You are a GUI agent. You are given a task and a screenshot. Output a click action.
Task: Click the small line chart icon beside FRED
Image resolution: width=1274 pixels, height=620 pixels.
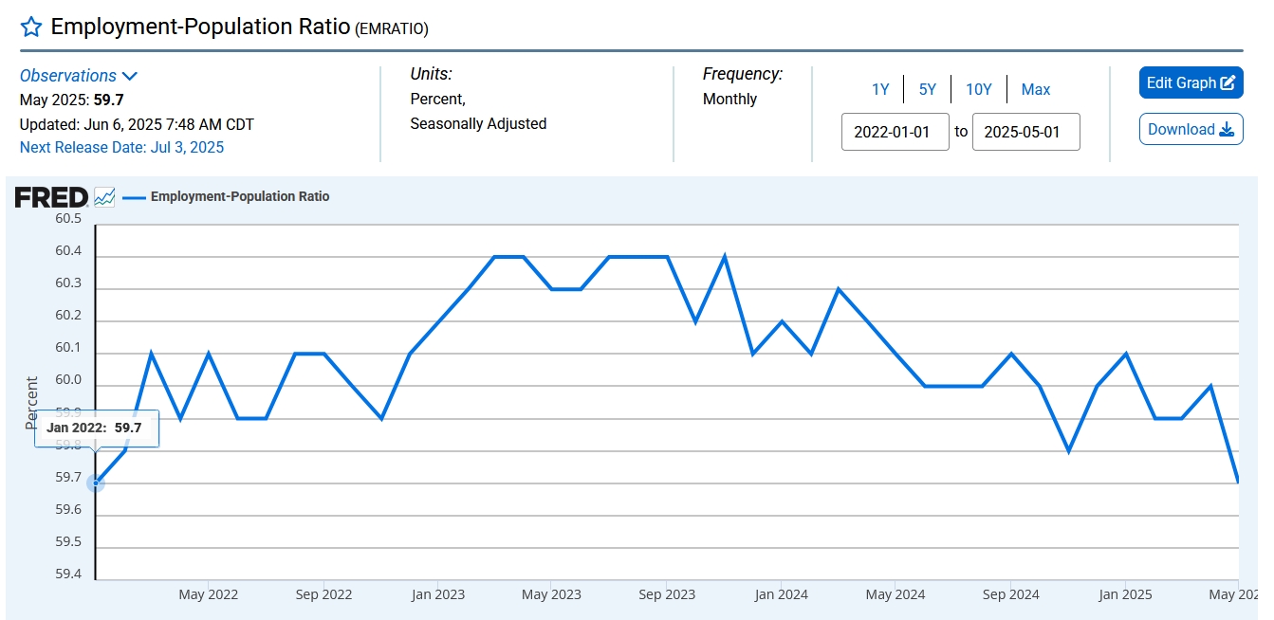[104, 197]
